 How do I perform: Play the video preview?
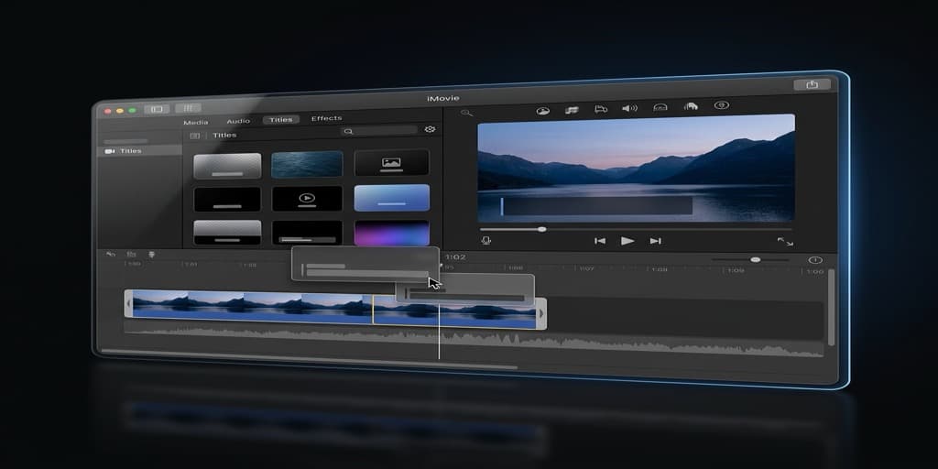click(627, 241)
